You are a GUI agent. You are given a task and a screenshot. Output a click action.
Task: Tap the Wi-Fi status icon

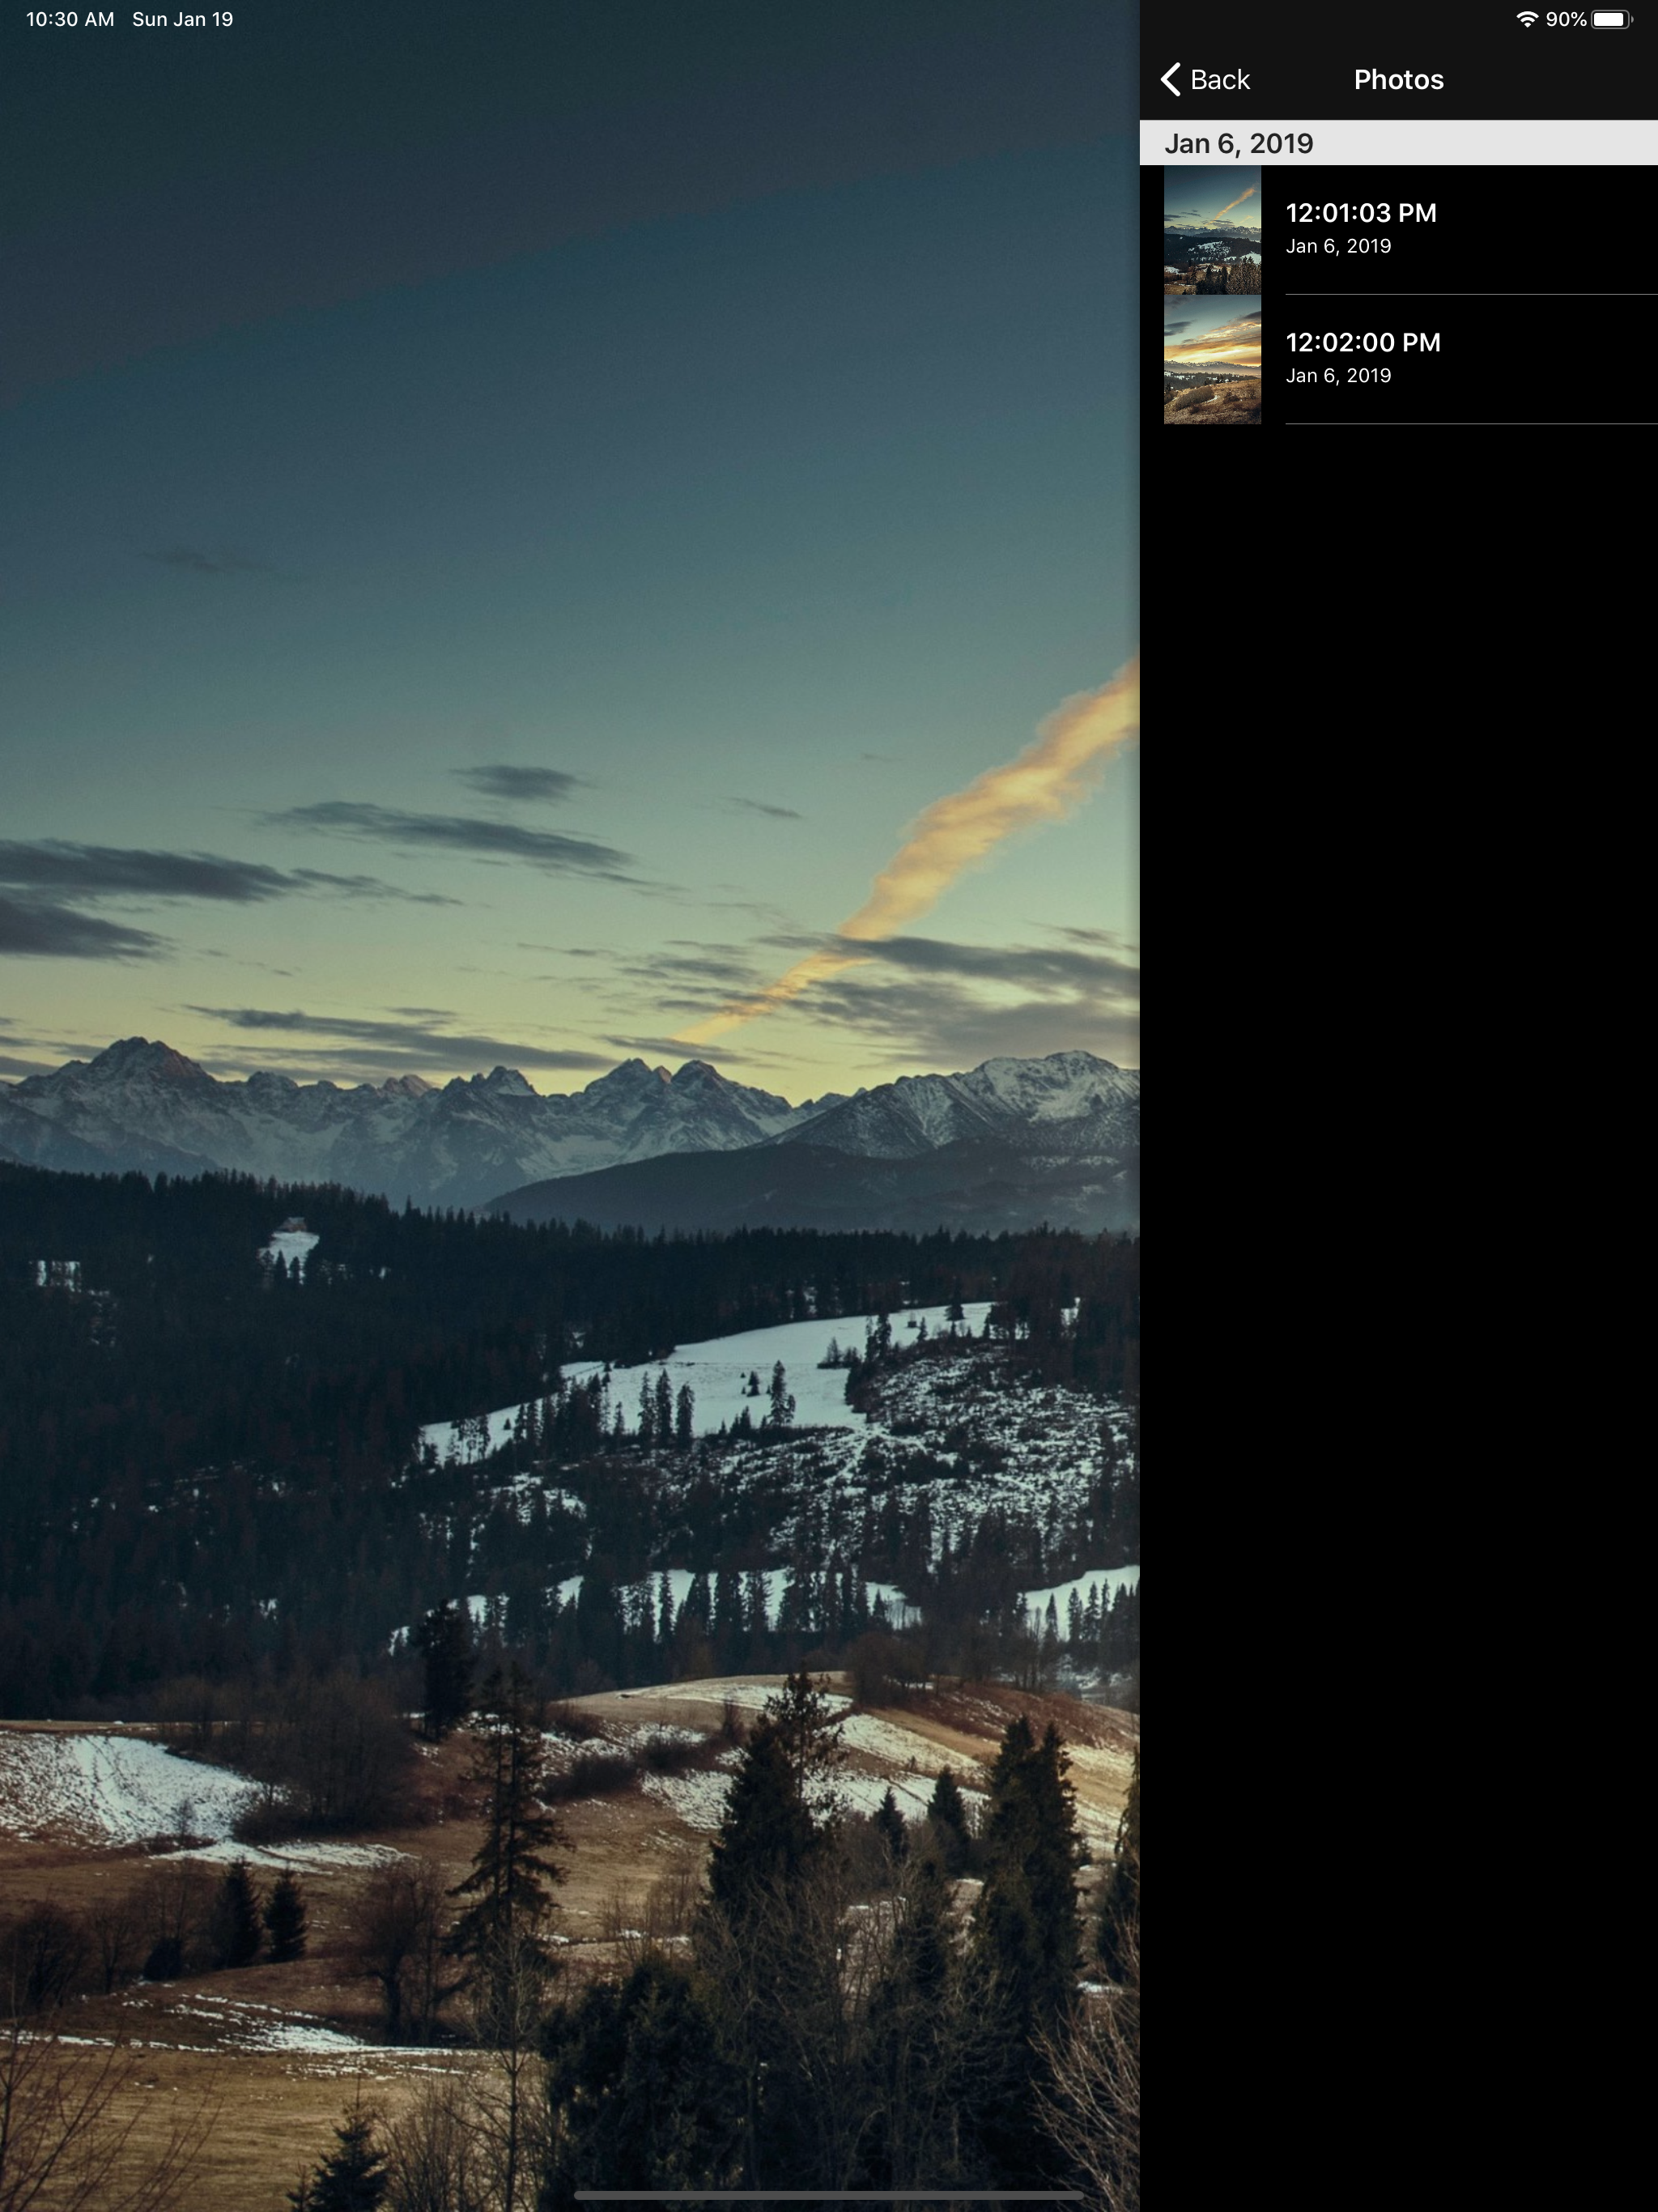pos(1526,19)
